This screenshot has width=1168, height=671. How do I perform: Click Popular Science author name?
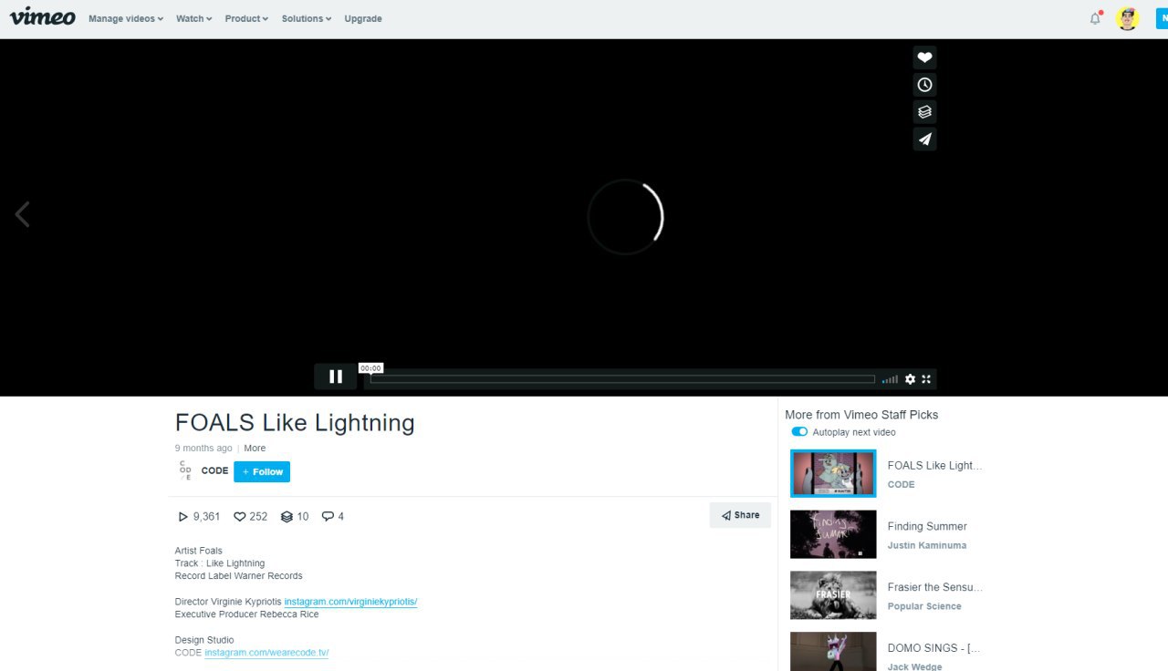point(924,606)
